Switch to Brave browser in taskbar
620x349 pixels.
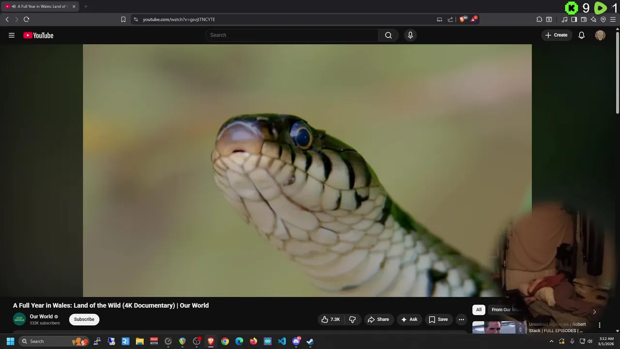pos(211,341)
